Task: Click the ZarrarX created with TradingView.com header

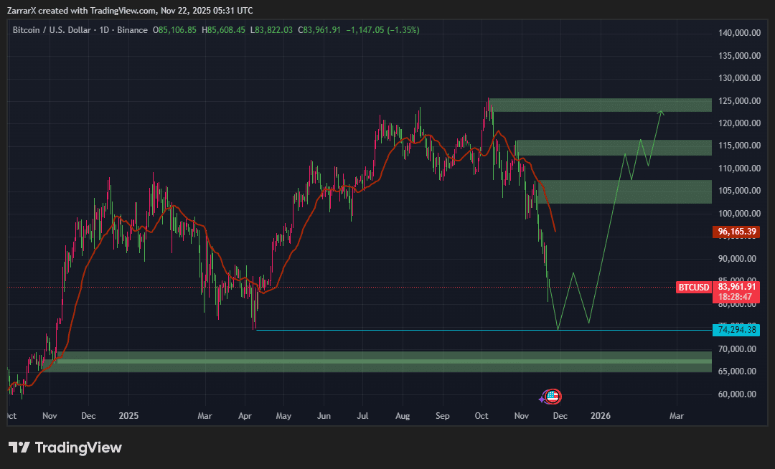Action: (x=130, y=10)
